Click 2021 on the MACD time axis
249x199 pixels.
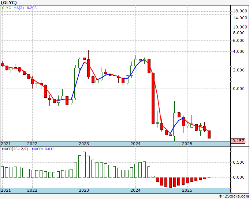coord(6,190)
